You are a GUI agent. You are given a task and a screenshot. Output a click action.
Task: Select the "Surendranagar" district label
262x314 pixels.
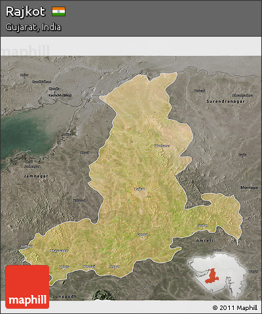225,101
